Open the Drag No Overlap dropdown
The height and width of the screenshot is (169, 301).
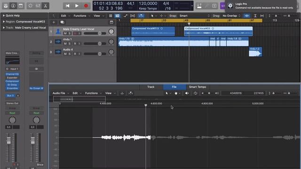(x=231, y=15)
